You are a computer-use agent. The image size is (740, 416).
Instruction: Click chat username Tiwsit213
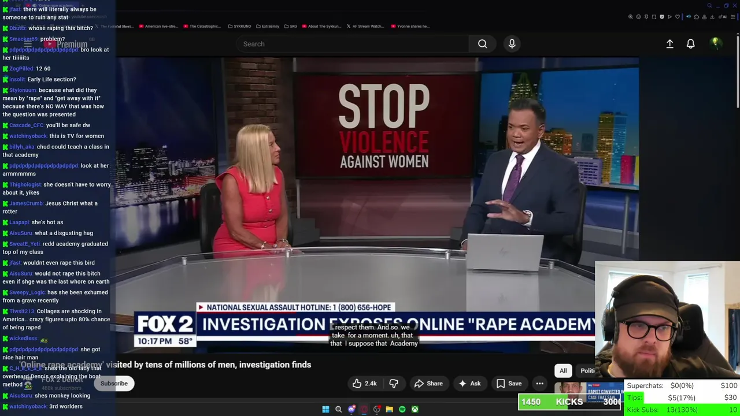click(22, 311)
